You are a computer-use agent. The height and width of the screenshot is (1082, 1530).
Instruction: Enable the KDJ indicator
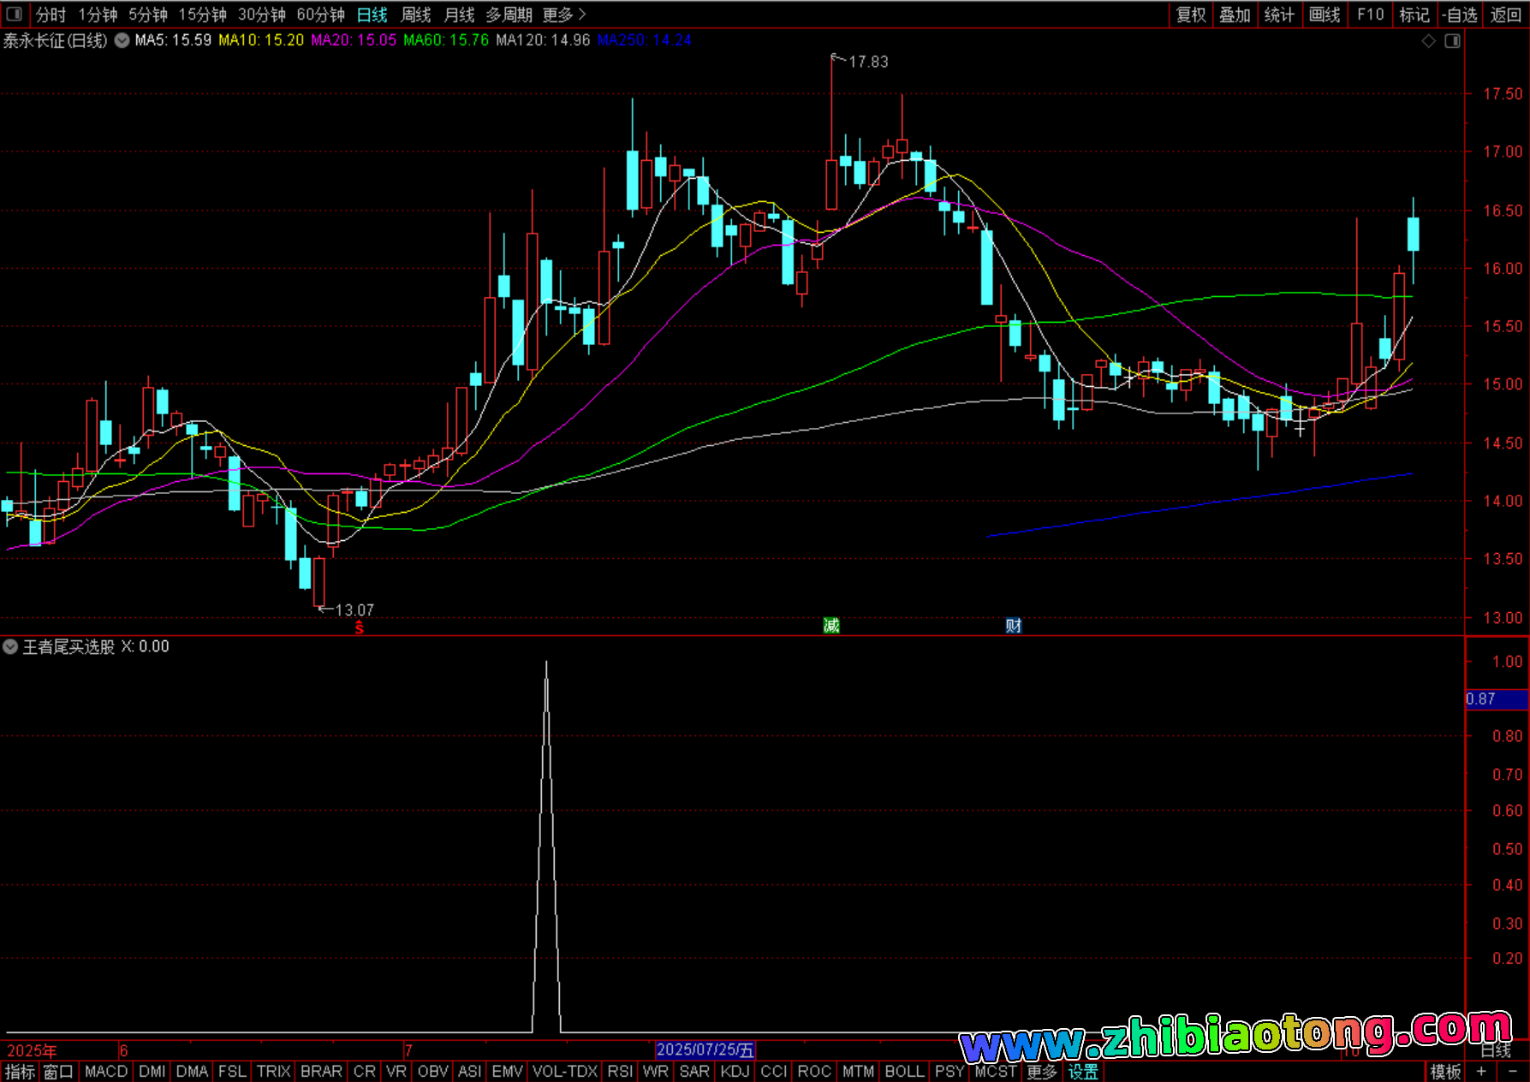(x=735, y=1071)
